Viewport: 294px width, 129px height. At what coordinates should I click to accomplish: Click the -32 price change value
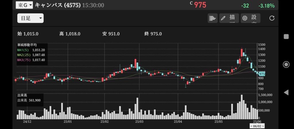(245, 6)
